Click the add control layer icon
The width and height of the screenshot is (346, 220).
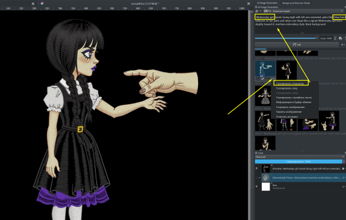click(341, 38)
